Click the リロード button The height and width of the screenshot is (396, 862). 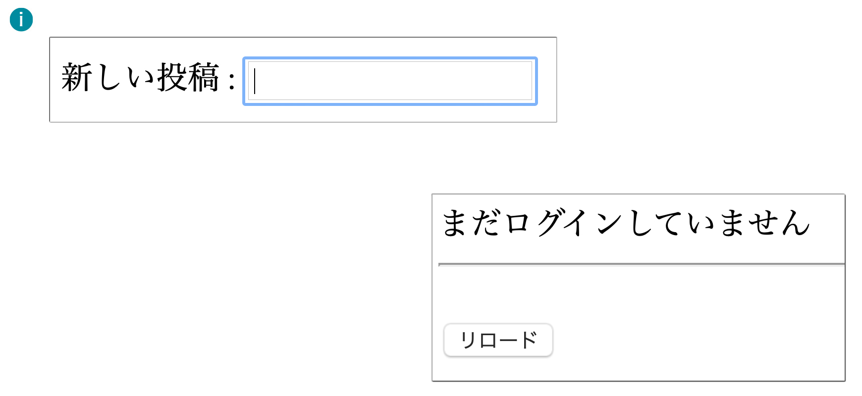[x=498, y=340]
